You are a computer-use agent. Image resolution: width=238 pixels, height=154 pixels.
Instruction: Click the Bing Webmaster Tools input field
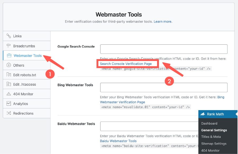[x=164, y=88]
